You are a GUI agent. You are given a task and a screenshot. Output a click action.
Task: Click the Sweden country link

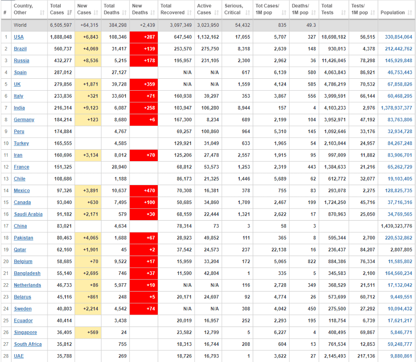[23, 309]
